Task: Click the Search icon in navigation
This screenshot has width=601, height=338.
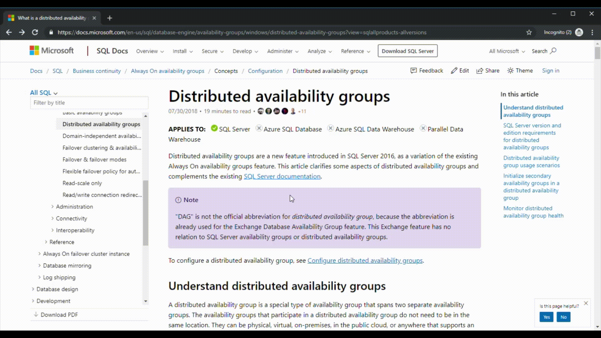Action: pos(553,51)
